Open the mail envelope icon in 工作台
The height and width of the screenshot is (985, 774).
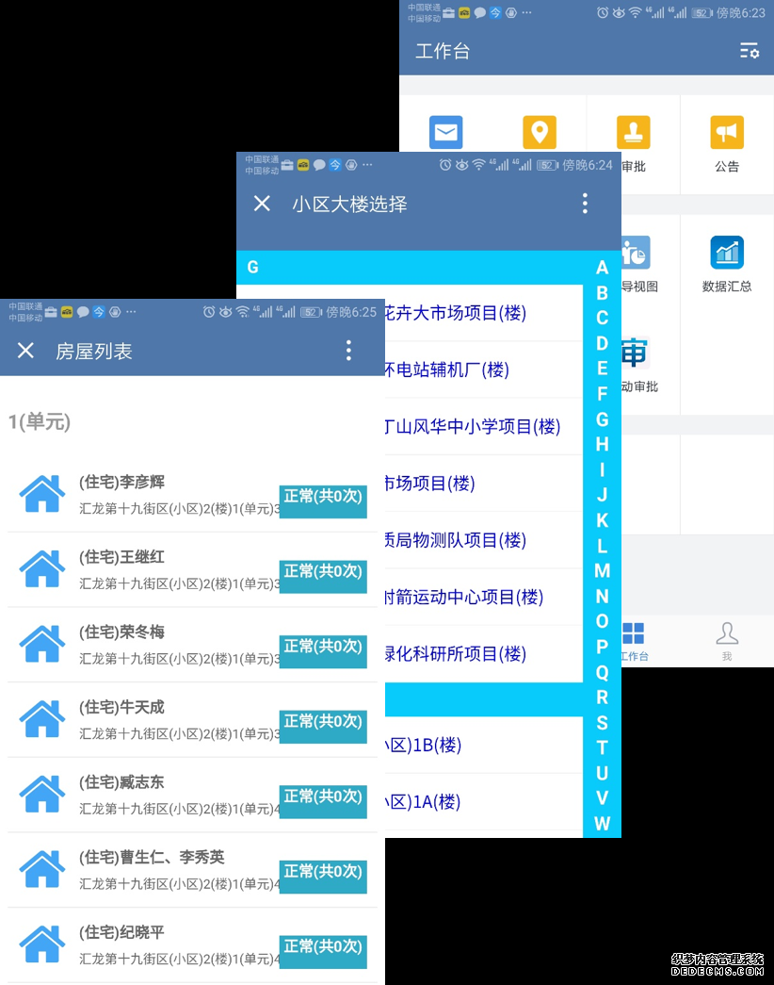pos(445,133)
